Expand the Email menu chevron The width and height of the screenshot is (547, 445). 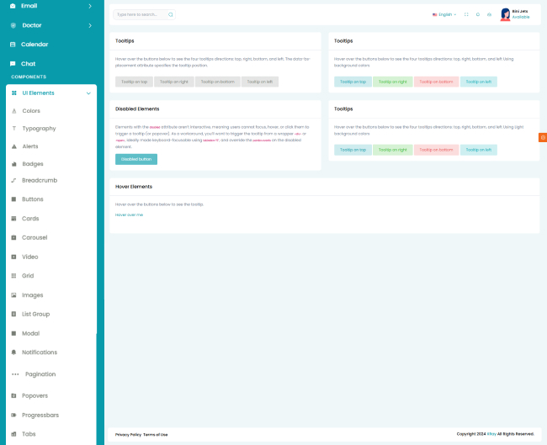[x=90, y=5]
